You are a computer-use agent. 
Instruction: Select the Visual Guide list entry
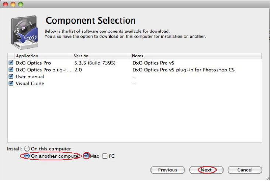point(30,84)
